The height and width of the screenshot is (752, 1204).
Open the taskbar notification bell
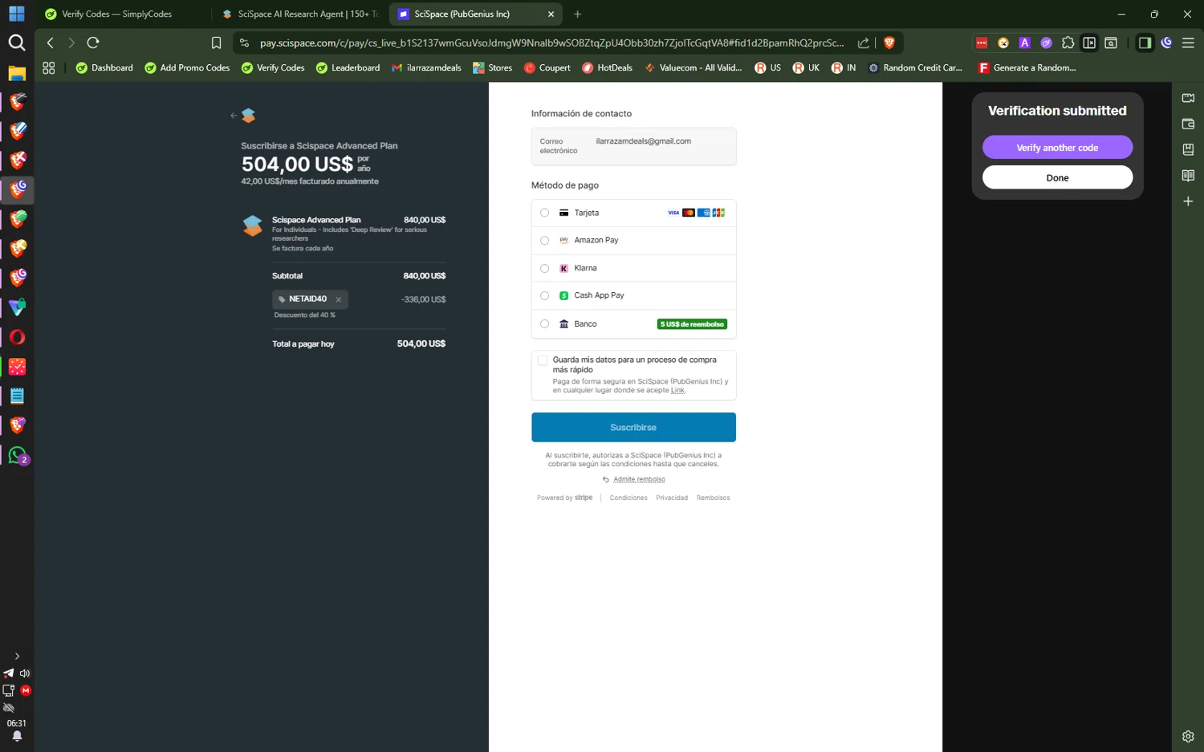click(17, 736)
